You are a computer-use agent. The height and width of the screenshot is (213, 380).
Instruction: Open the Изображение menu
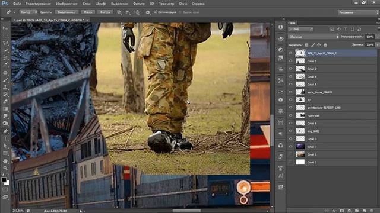point(66,4)
